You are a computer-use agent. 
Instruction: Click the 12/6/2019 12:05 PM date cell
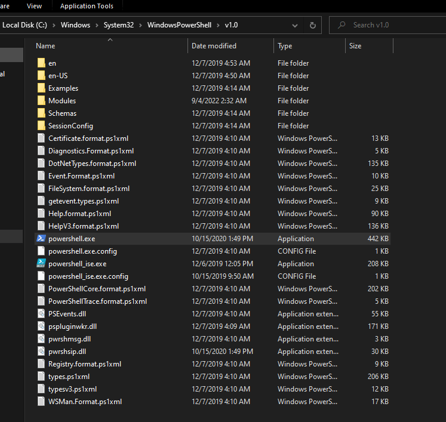click(223, 264)
